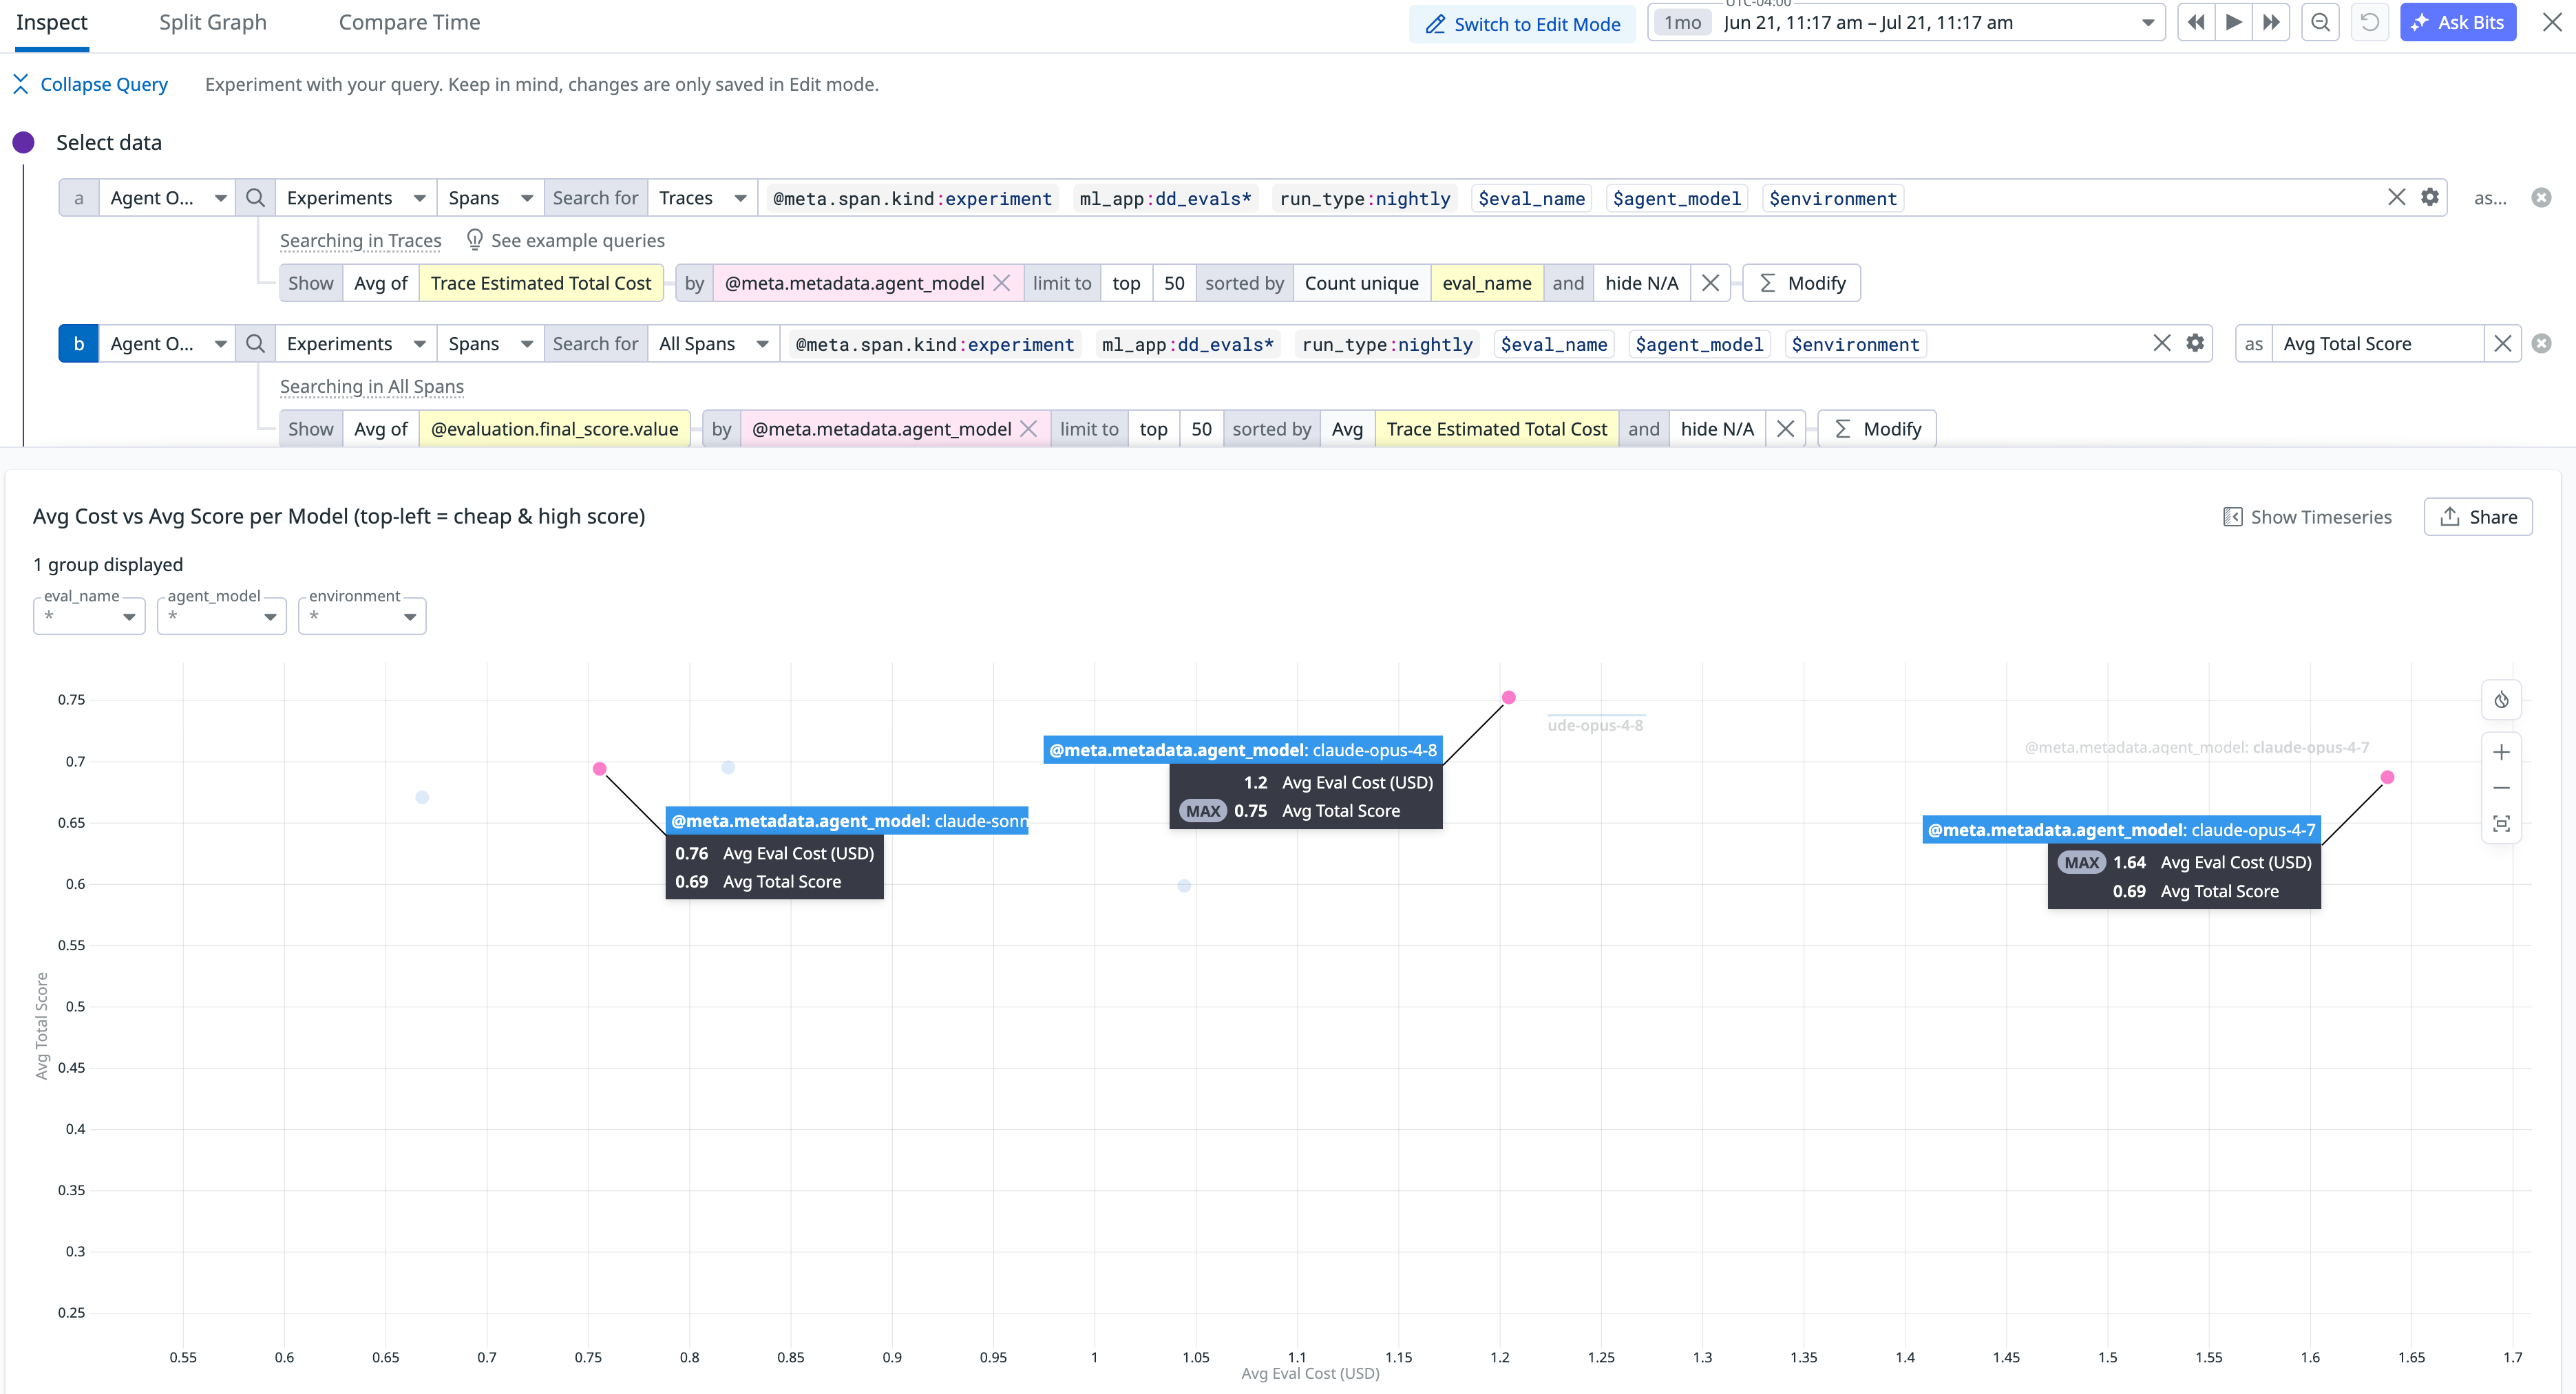
Task: Open query a Traces dropdown
Action: coord(702,198)
